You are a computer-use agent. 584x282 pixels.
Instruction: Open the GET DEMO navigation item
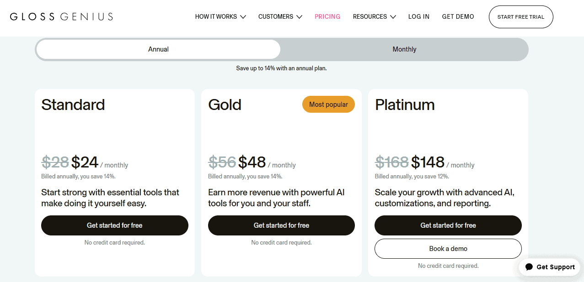[x=458, y=16]
